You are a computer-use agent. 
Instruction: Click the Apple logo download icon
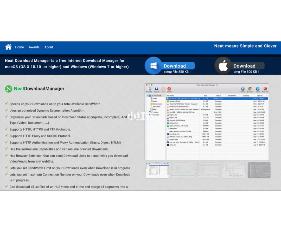[223, 66]
